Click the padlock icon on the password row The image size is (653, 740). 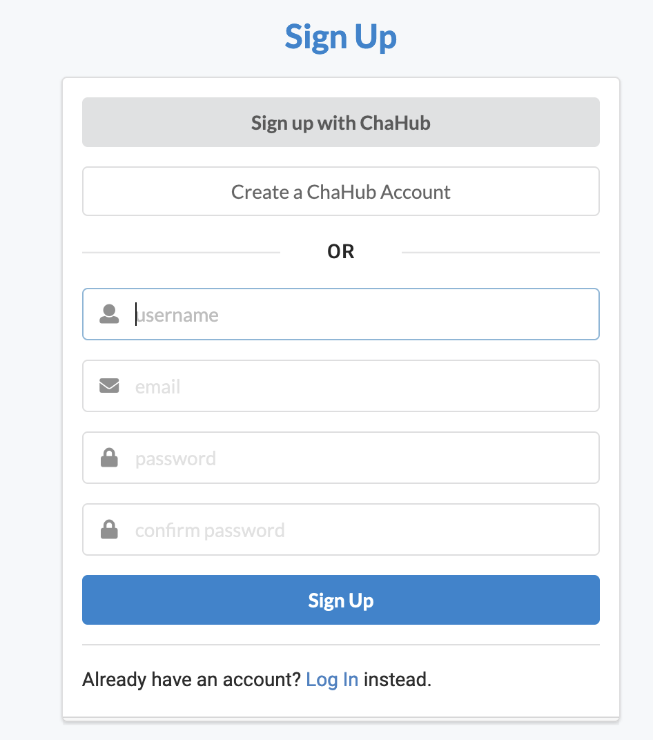pyautogui.click(x=109, y=458)
